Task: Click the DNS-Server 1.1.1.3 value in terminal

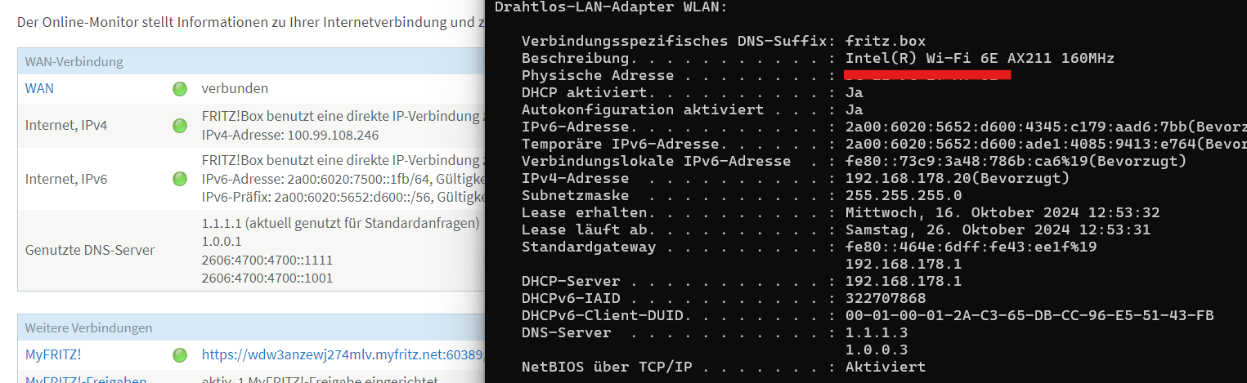Action: point(877,332)
